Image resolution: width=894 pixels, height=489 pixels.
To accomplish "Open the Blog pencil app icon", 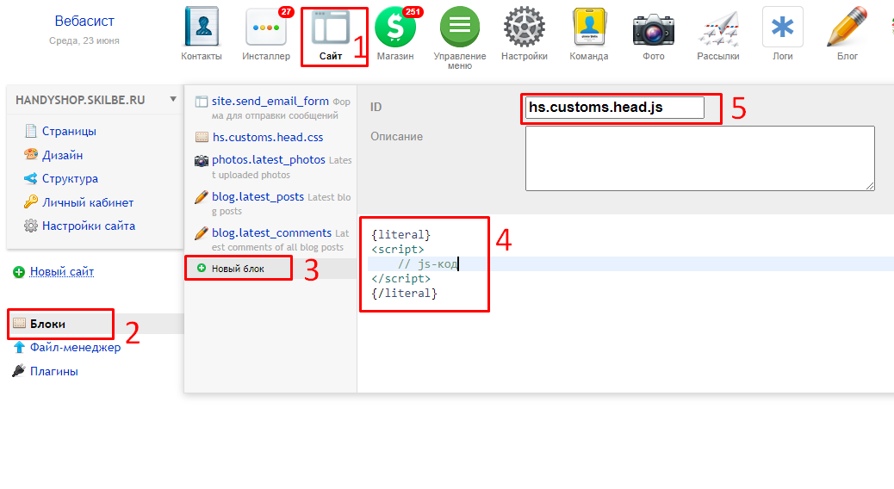I will pyautogui.click(x=847, y=28).
